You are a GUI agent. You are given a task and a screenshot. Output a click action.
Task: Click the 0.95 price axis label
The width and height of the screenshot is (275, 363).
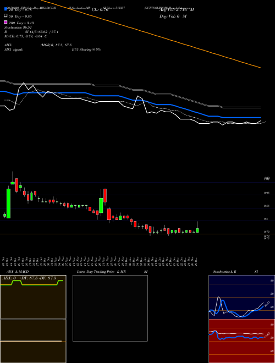point(266,193)
